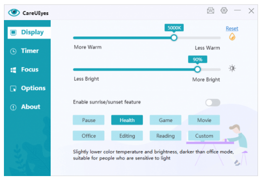The width and height of the screenshot is (260, 180).
Task: Click the cursor icon beside Options
Action: tap(13, 89)
